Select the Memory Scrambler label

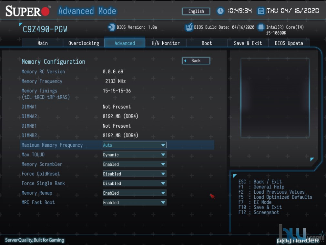42,164
